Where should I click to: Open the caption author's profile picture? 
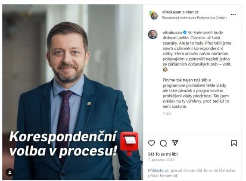(153, 34)
